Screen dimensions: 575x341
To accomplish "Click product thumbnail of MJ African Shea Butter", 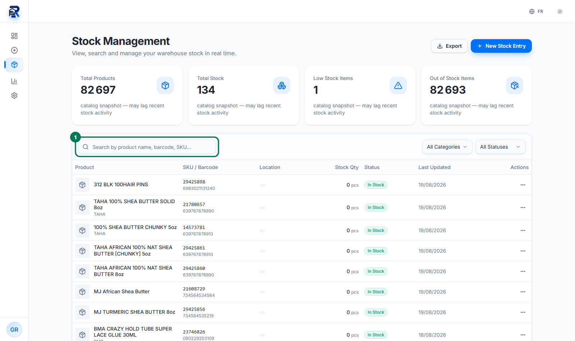I will [x=82, y=292].
